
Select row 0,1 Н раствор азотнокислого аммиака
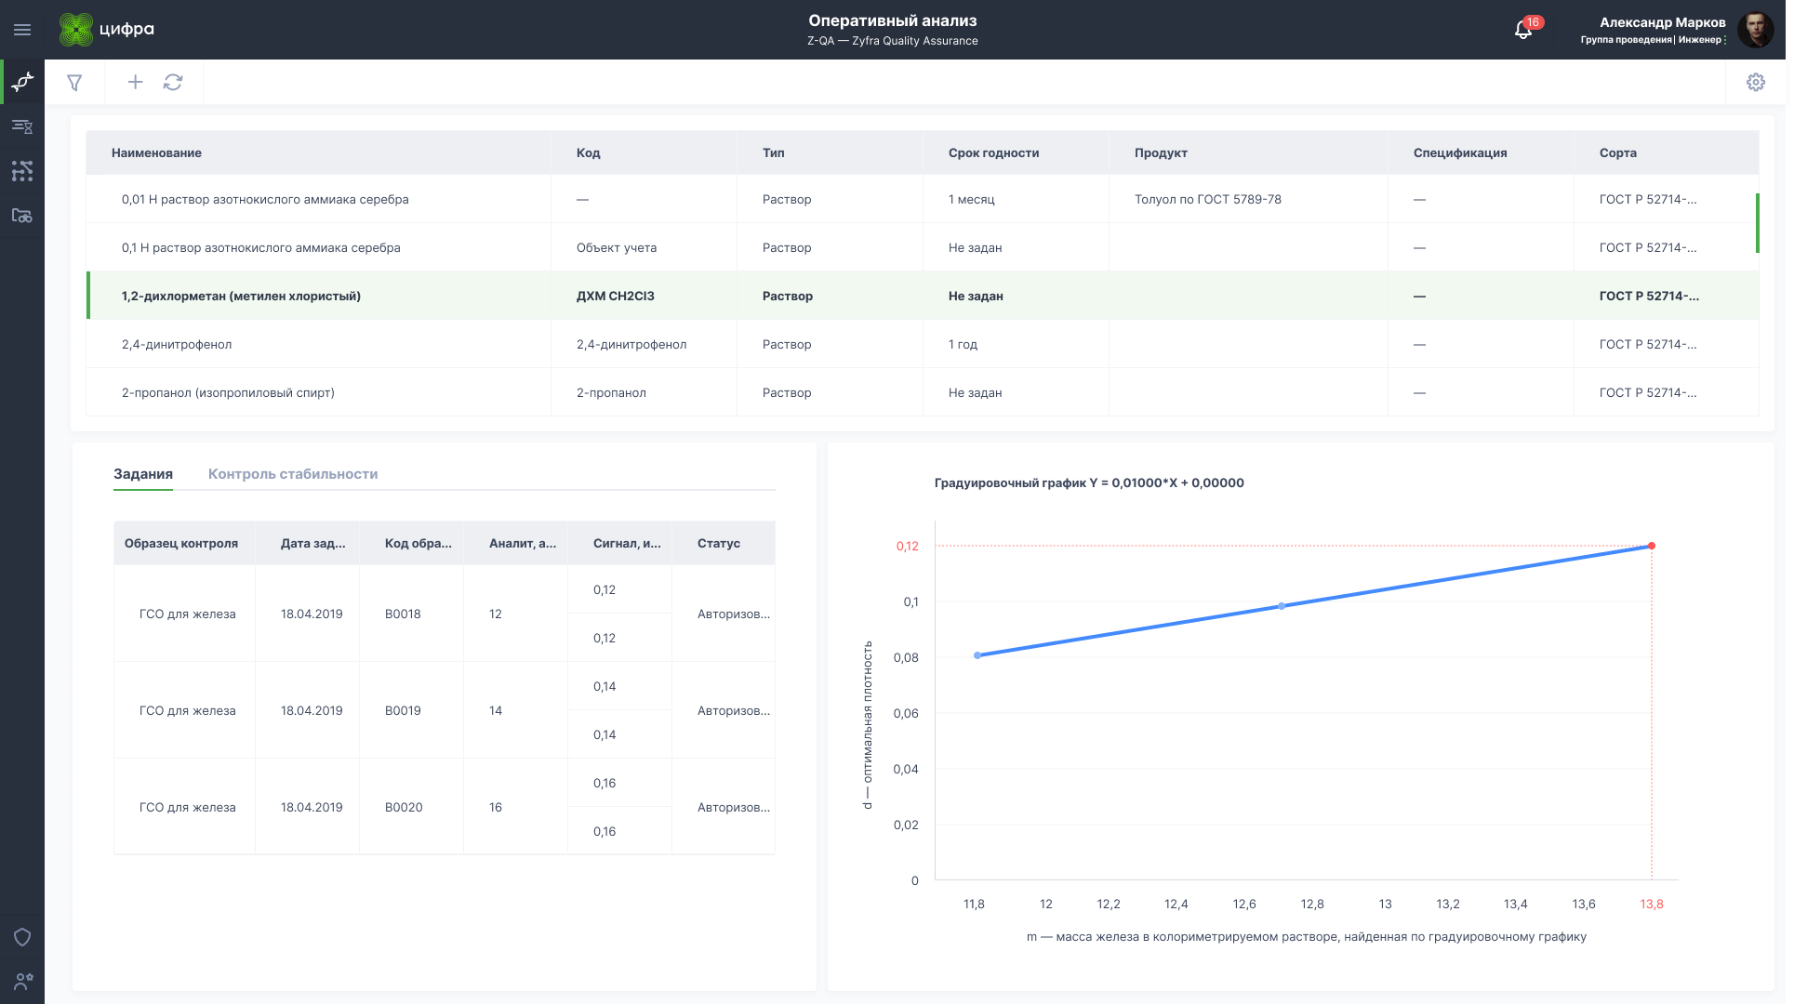tap(922, 247)
